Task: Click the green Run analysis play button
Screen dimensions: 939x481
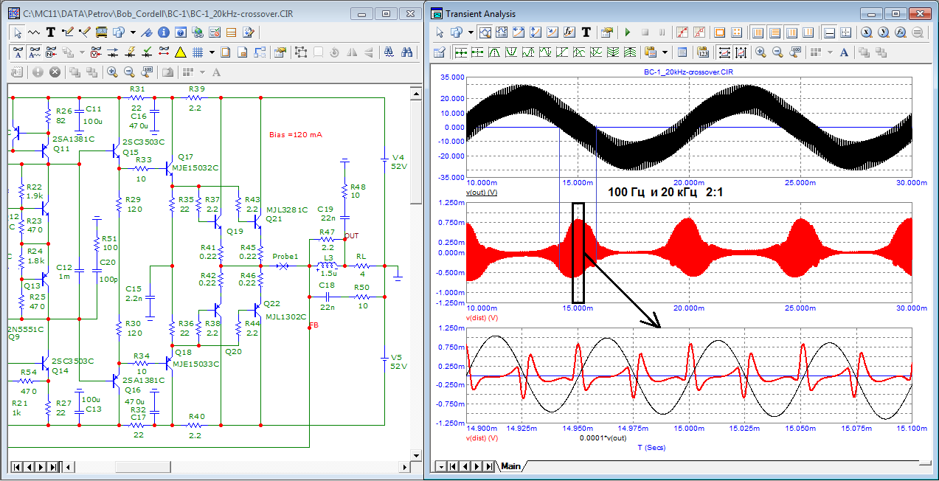Action: tap(628, 32)
